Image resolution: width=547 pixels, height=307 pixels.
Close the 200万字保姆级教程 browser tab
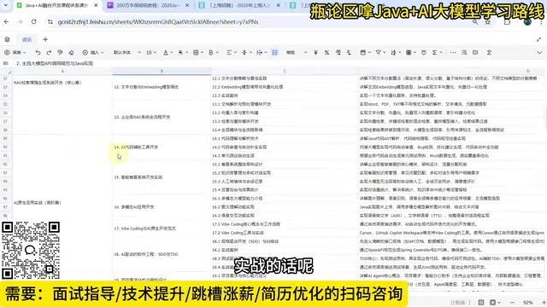click(x=187, y=6)
